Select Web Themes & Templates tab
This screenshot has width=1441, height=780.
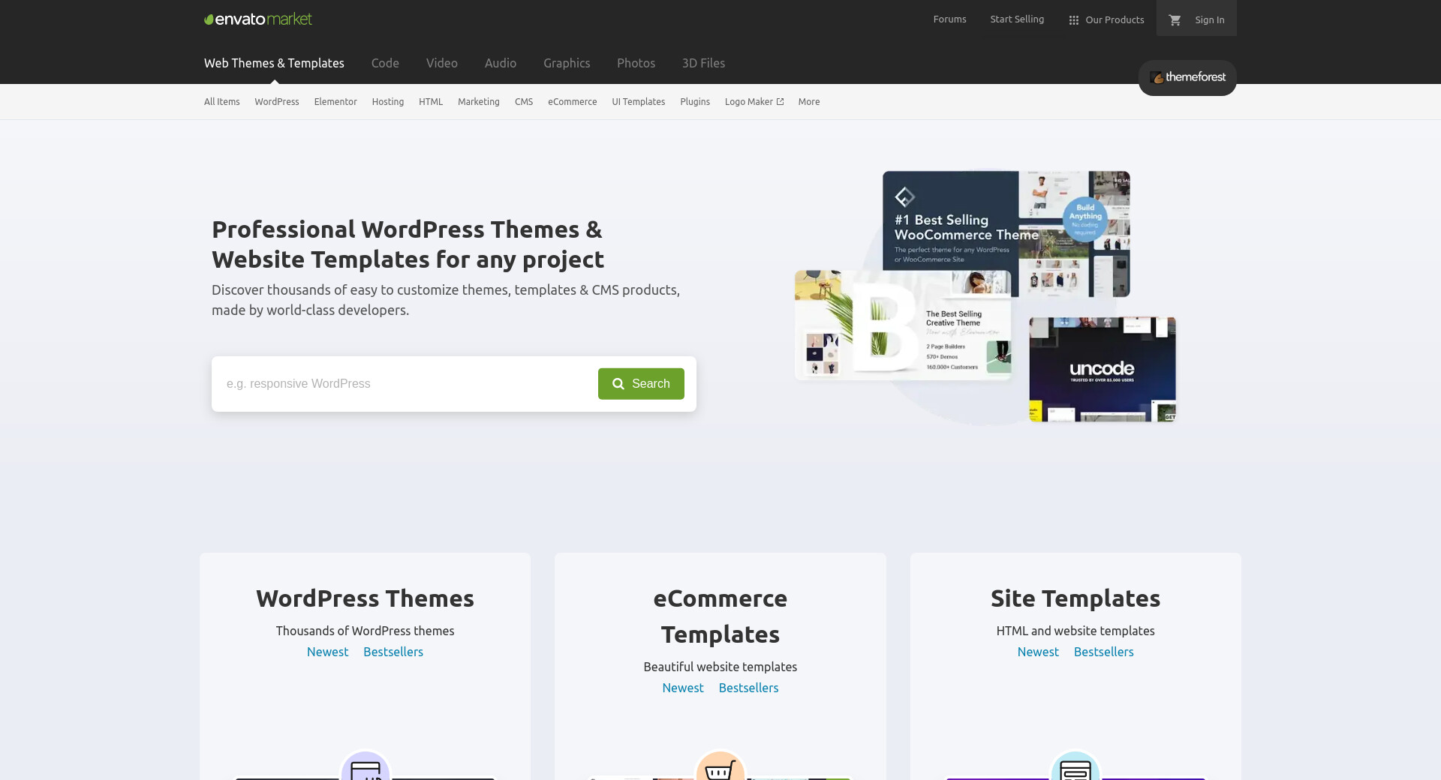274,63
